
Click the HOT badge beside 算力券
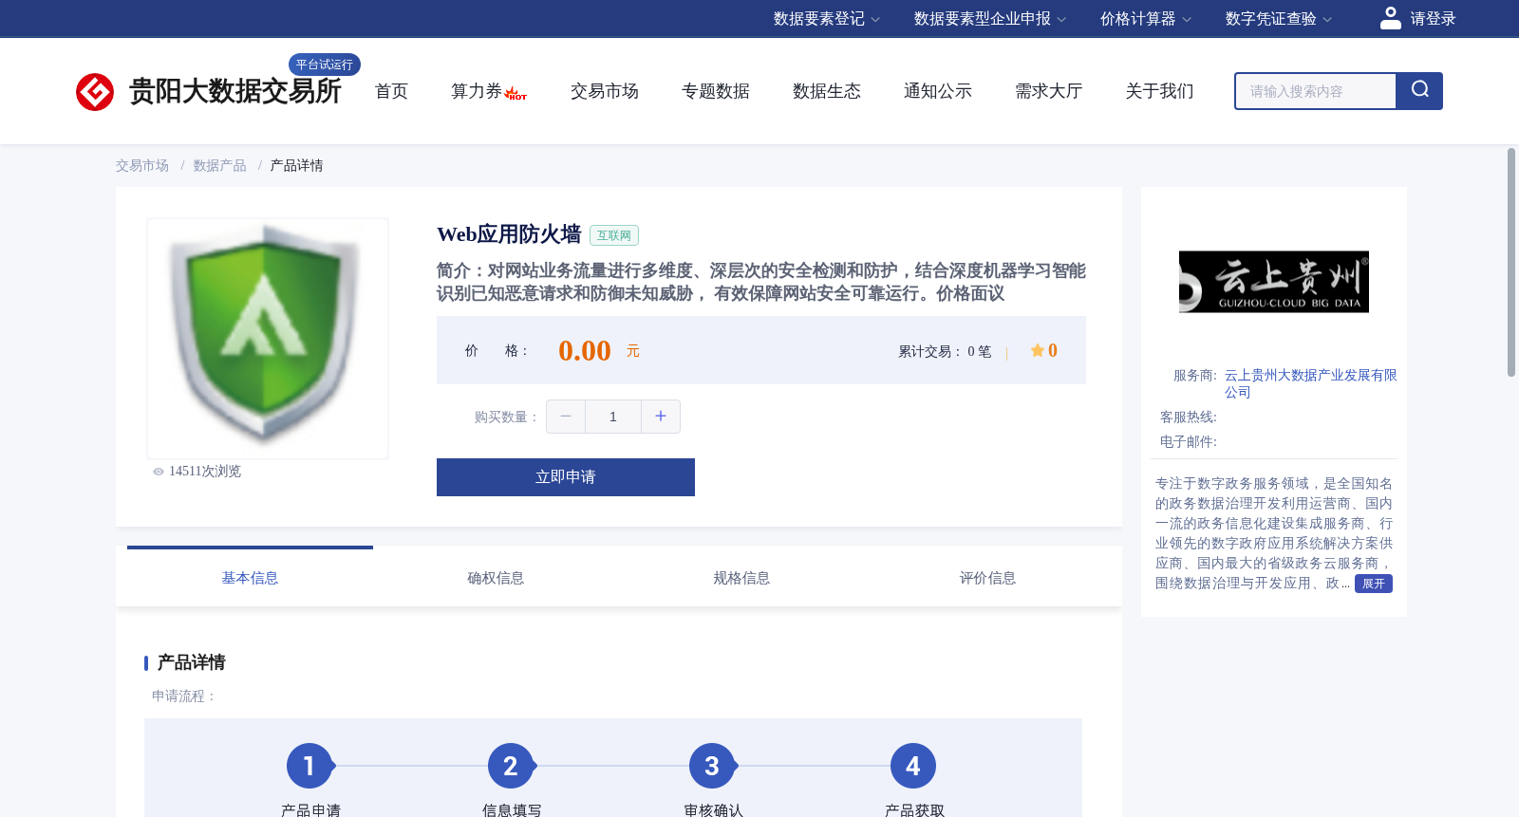click(x=516, y=94)
